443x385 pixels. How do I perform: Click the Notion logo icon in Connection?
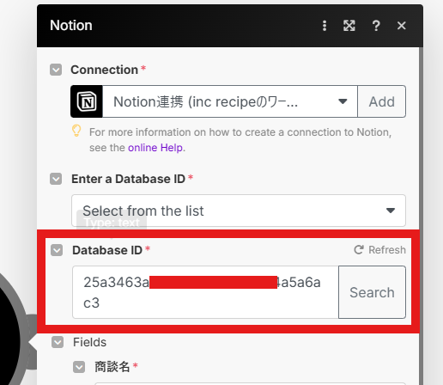[87, 101]
